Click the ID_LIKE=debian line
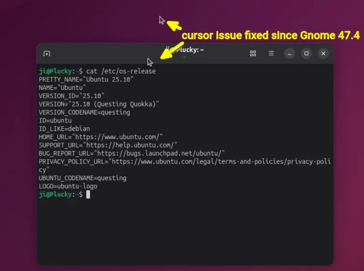 [64, 128]
